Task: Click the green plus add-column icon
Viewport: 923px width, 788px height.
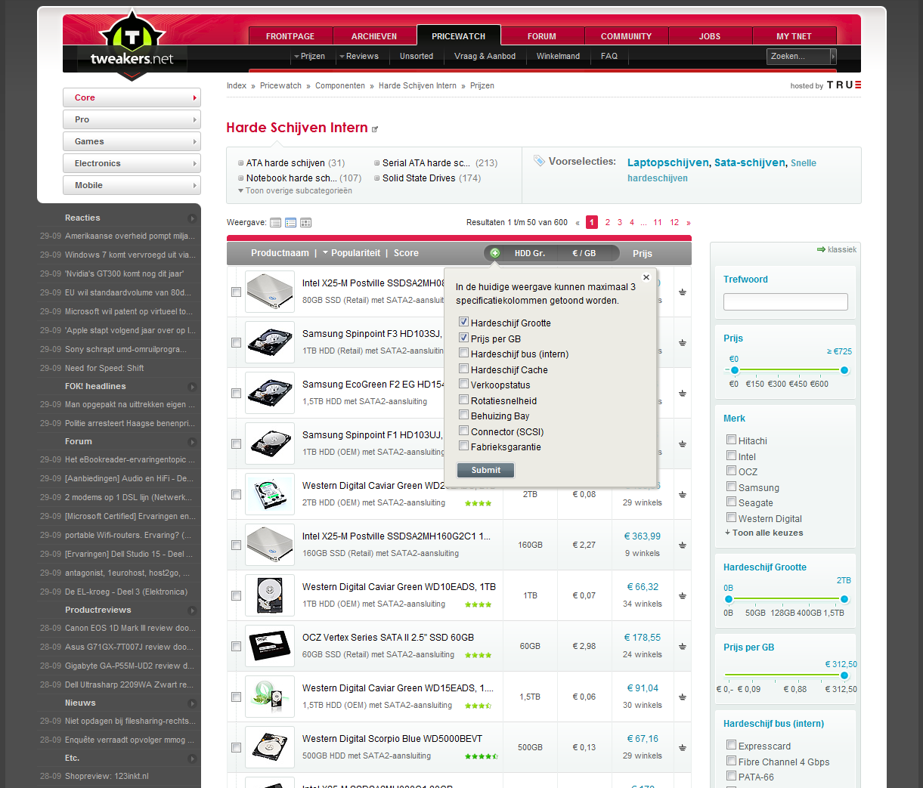Action: [x=494, y=253]
